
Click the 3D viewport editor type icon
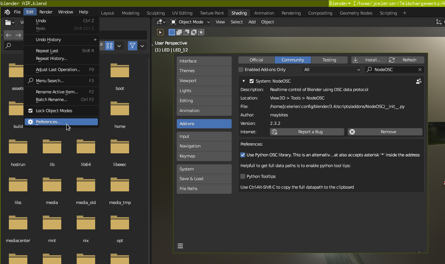tap(161, 22)
